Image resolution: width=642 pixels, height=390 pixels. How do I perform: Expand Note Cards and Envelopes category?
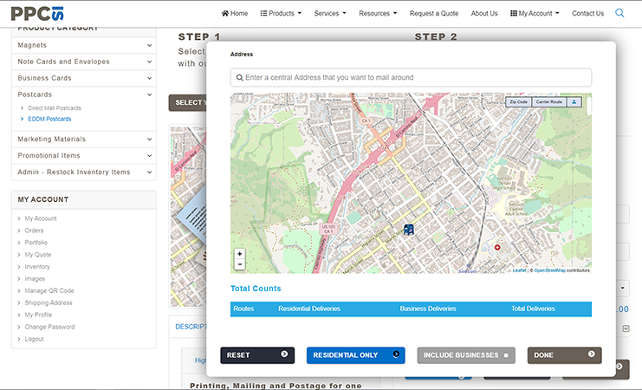83,62
